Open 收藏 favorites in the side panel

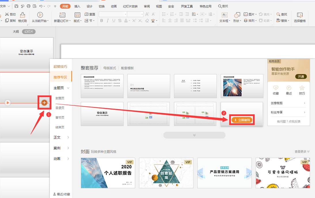point(276,90)
